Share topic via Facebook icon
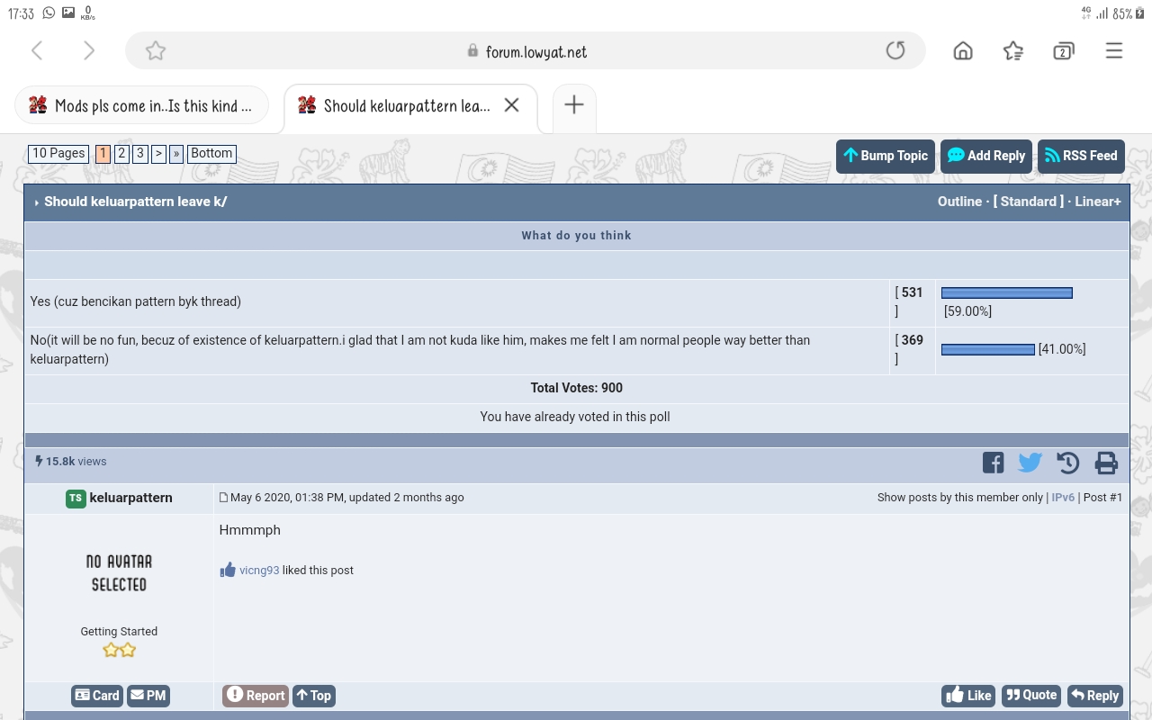 993,463
